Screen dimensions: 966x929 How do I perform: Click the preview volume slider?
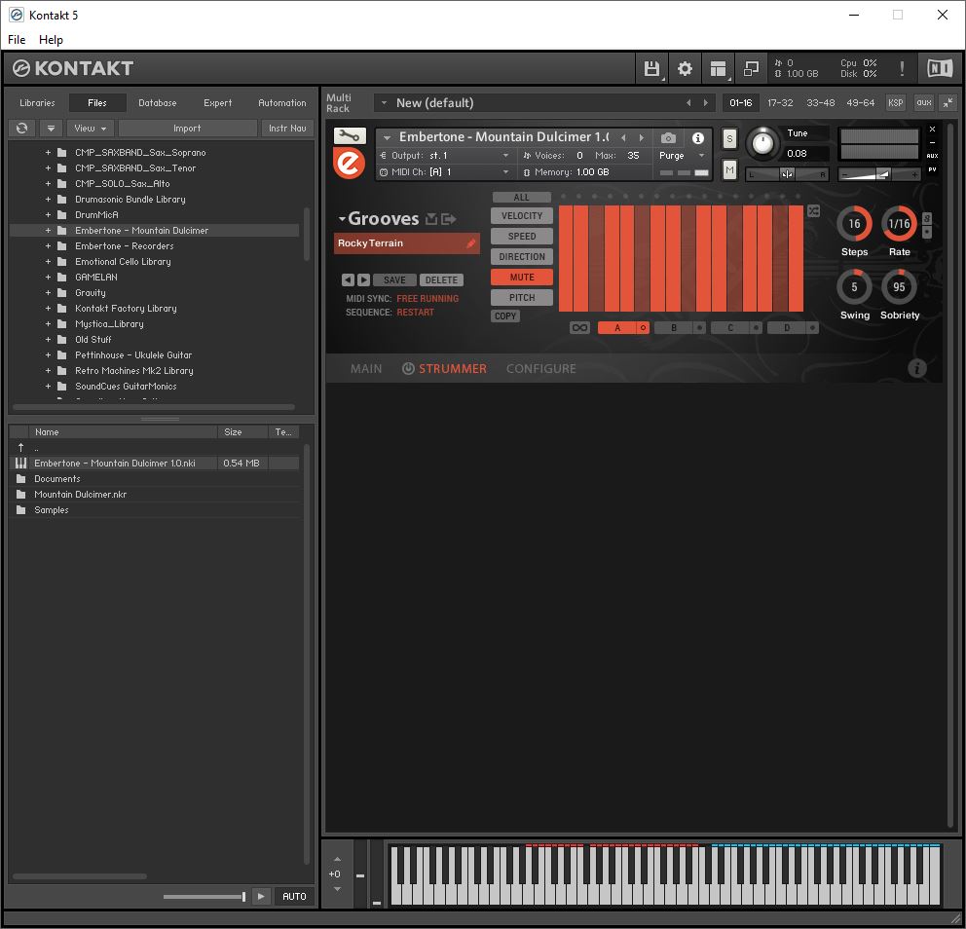click(x=204, y=896)
